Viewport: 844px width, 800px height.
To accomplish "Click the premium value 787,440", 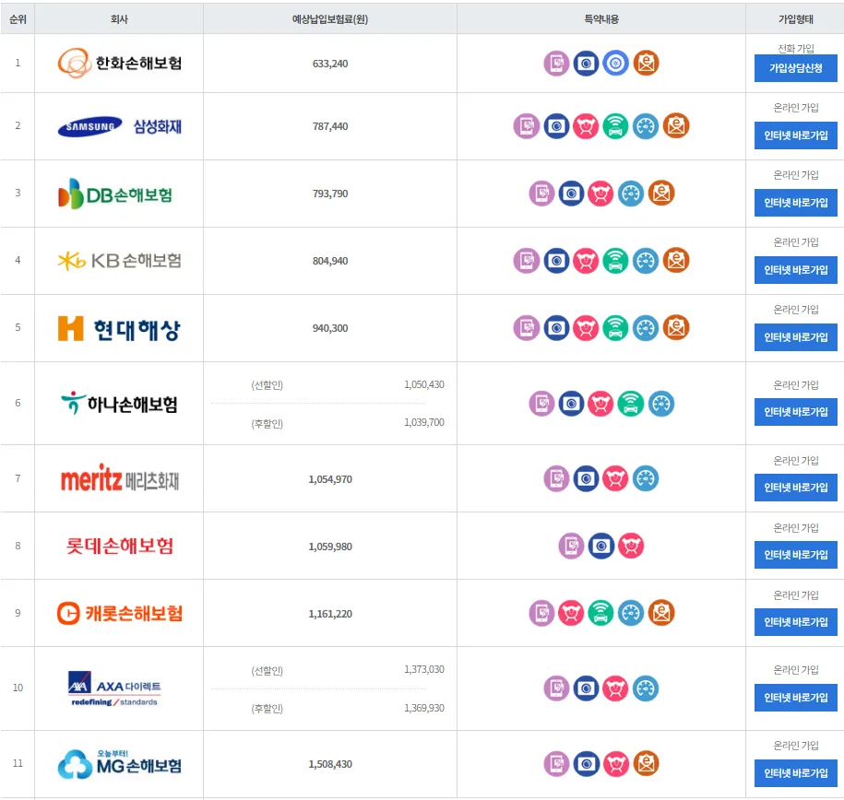I will (330, 126).
